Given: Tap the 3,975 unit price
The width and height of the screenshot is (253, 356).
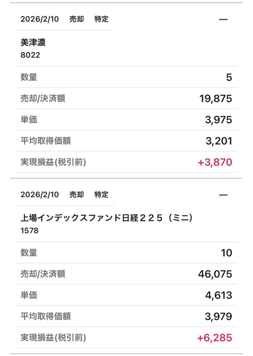Looking at the screenshot, I should tap(218, 120).
